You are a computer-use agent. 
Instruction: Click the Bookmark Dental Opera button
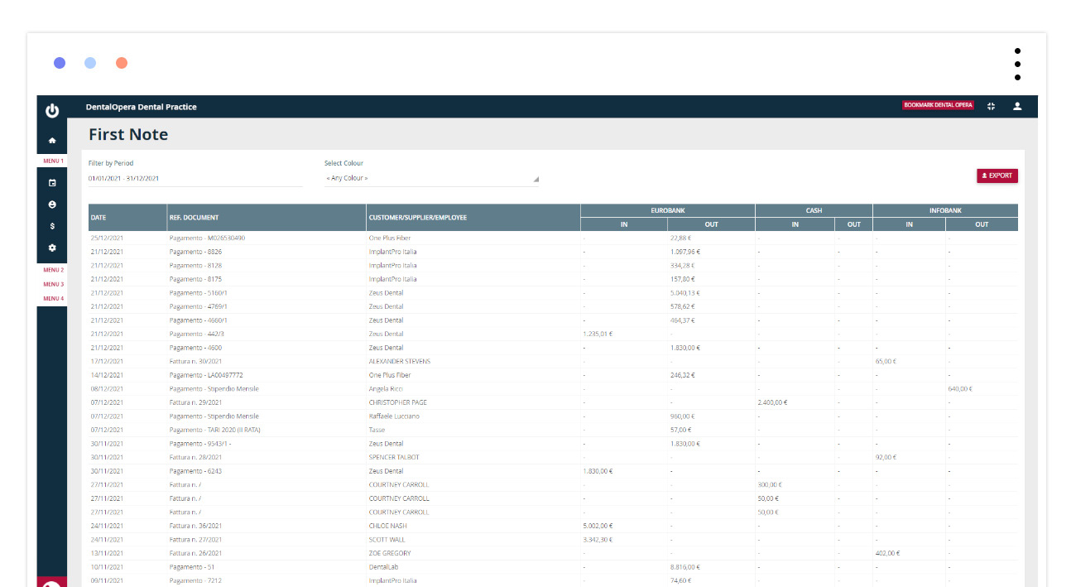pyautogui.click(x=938, y=105)
